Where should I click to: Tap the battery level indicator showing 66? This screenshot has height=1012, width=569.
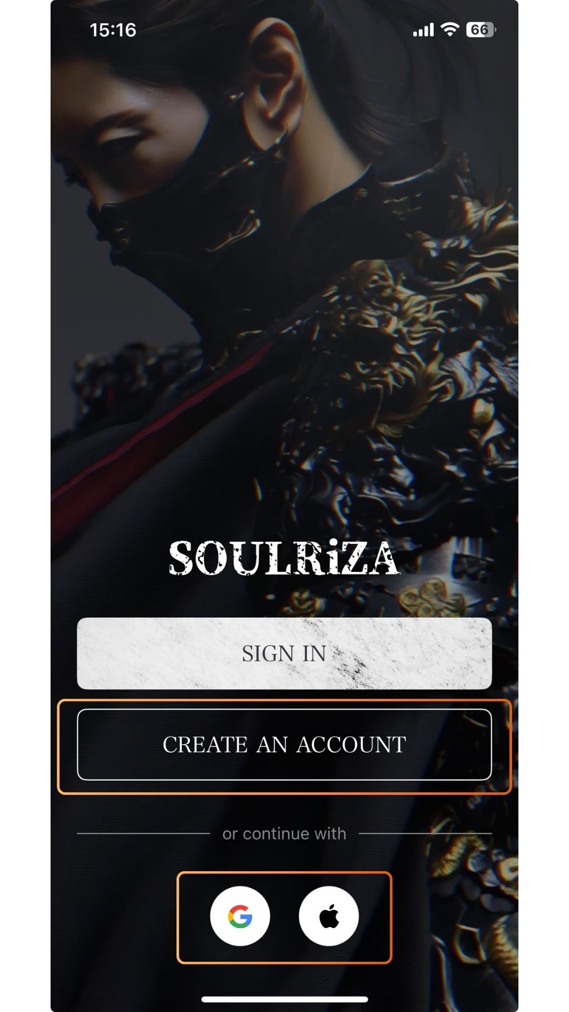[480, 30]
